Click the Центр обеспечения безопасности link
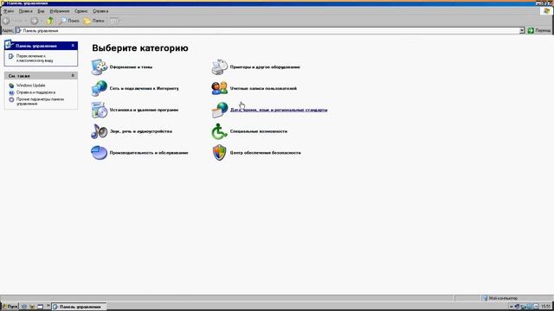Screen dimensions: 554x311 (266, 153)
